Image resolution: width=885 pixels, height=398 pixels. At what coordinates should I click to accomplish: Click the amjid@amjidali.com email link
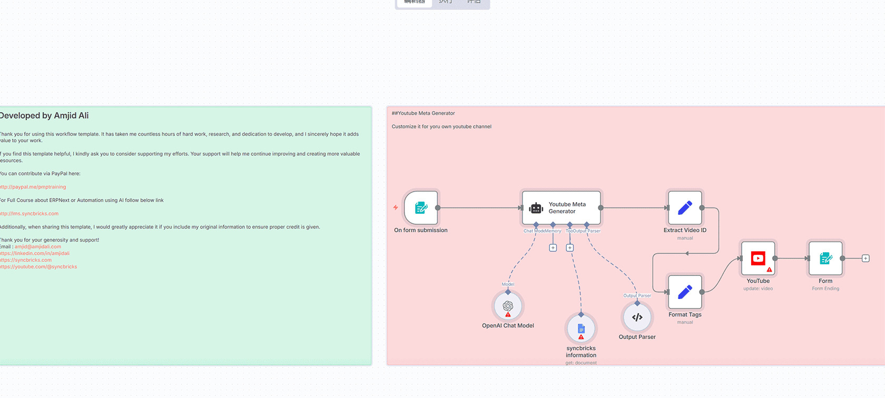click(38, 247)
